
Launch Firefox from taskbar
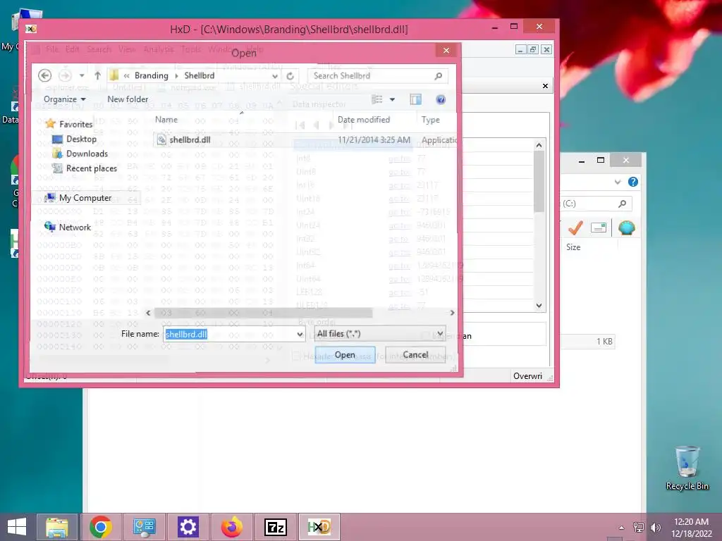click(x=232, y=527)
